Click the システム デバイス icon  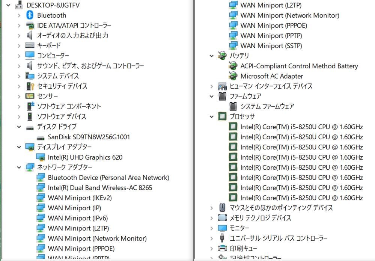pos(30,76)
